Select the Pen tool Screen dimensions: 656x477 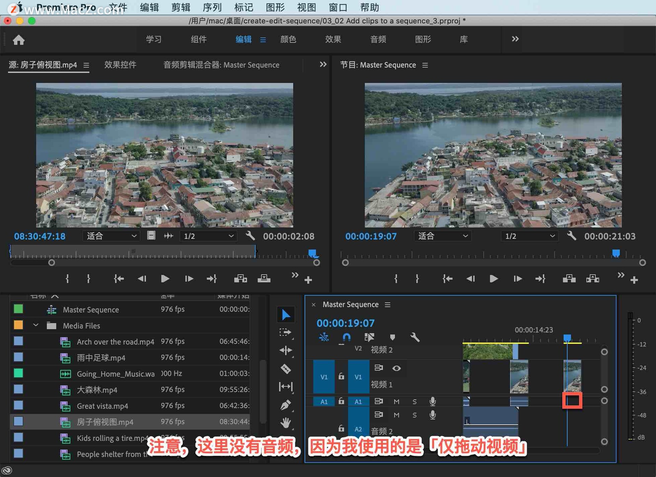[x=286, y=405]
